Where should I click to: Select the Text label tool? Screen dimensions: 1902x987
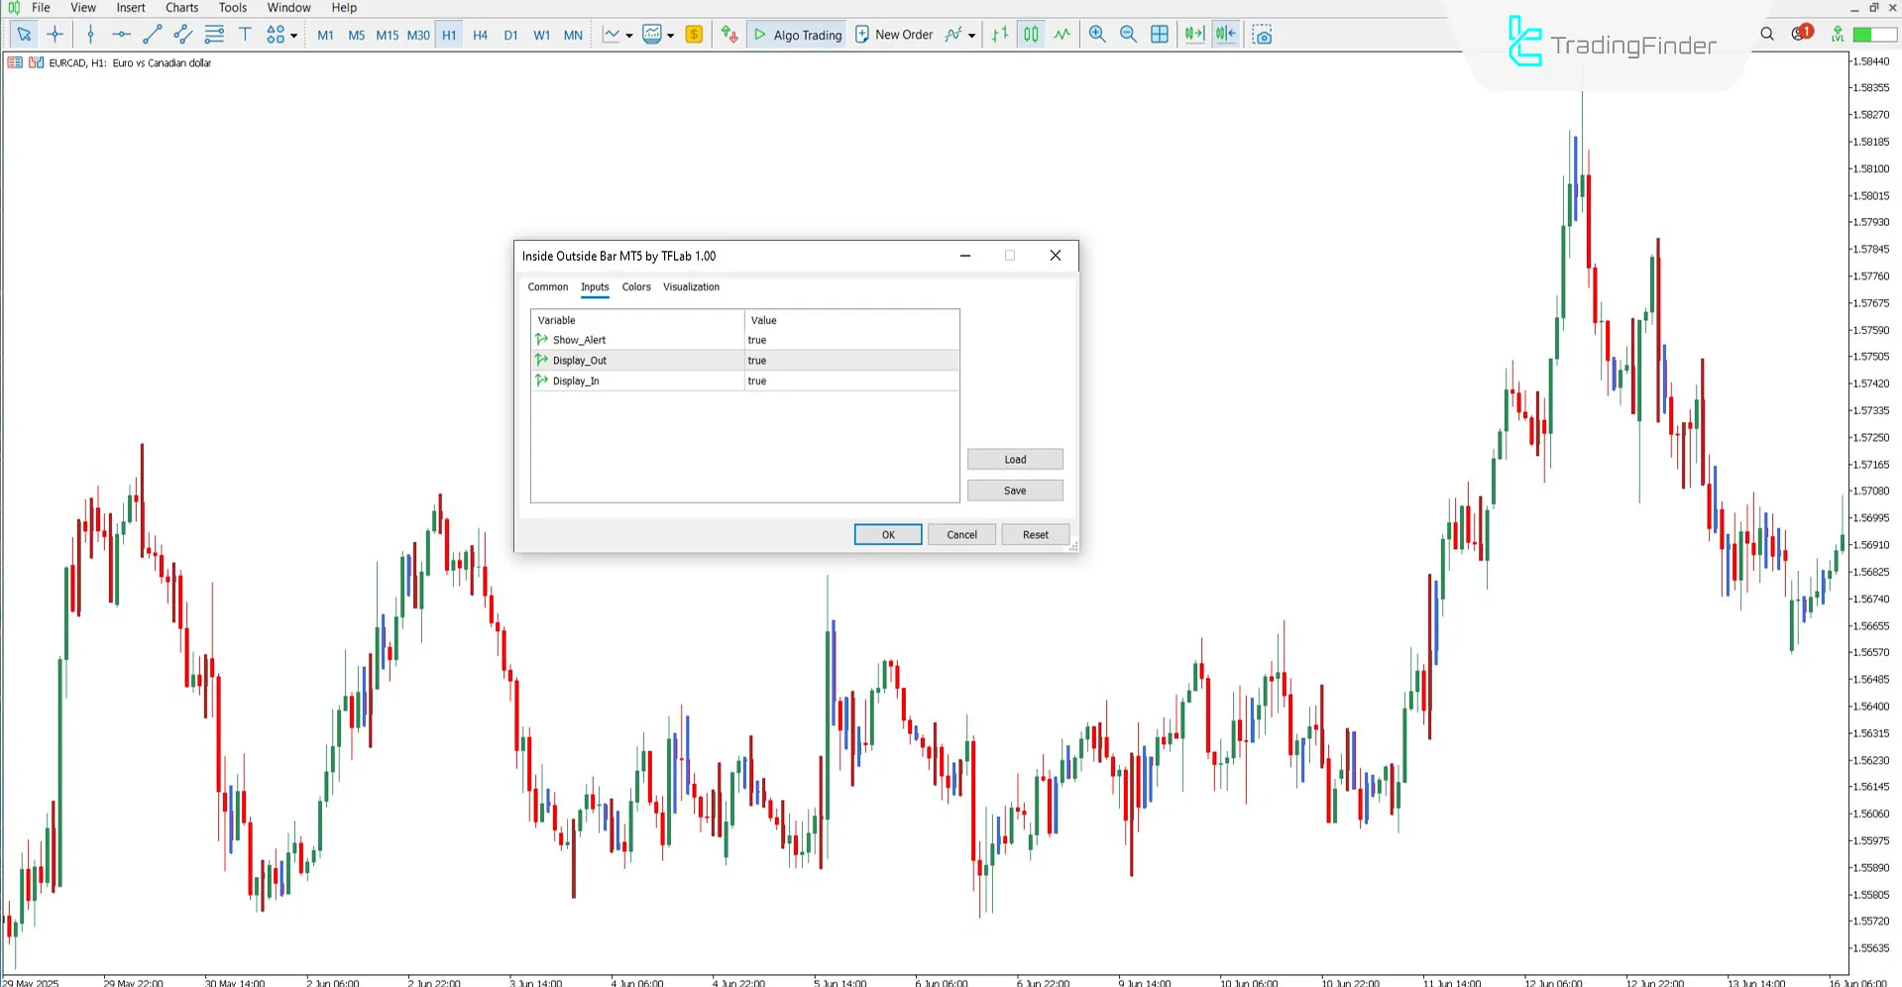tap(245, 34)
